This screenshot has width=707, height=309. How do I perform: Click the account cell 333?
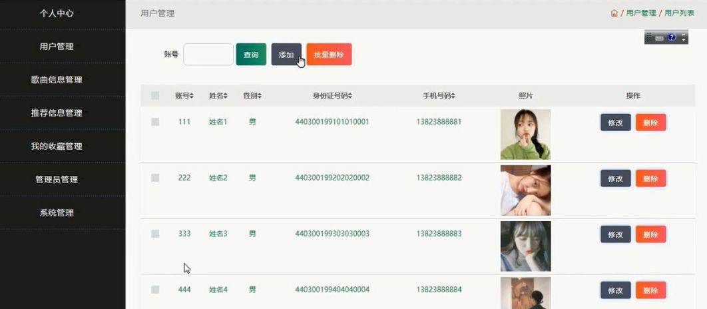point(184,234)
